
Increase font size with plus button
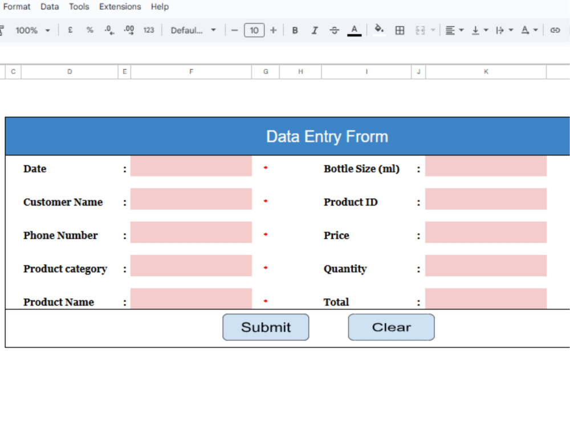(x=274, y=30)
